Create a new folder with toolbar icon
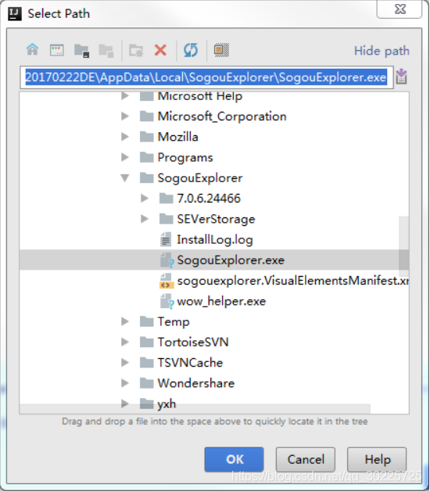The image size is (430, 491). [136, 50]
